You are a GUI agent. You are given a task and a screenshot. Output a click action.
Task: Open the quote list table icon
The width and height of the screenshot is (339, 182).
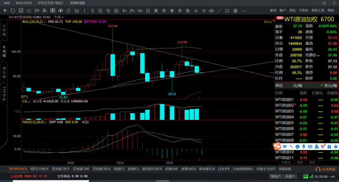pyautogui.click(x=21, y=11)
